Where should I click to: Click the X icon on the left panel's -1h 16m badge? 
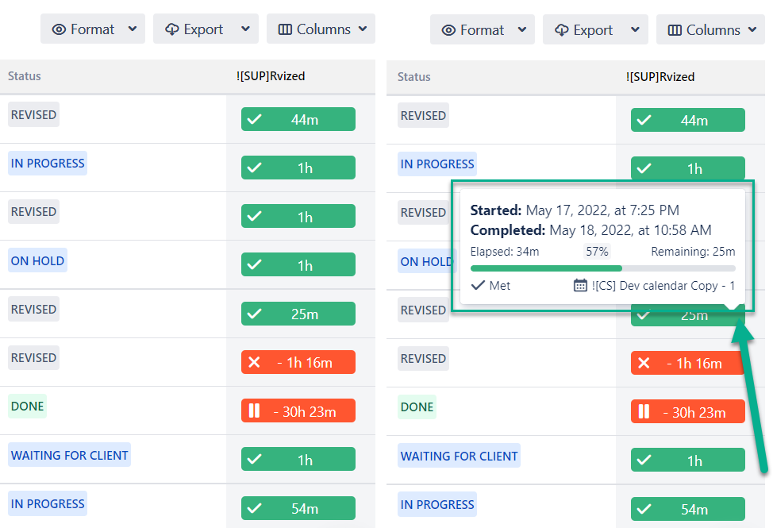[254, 362]
